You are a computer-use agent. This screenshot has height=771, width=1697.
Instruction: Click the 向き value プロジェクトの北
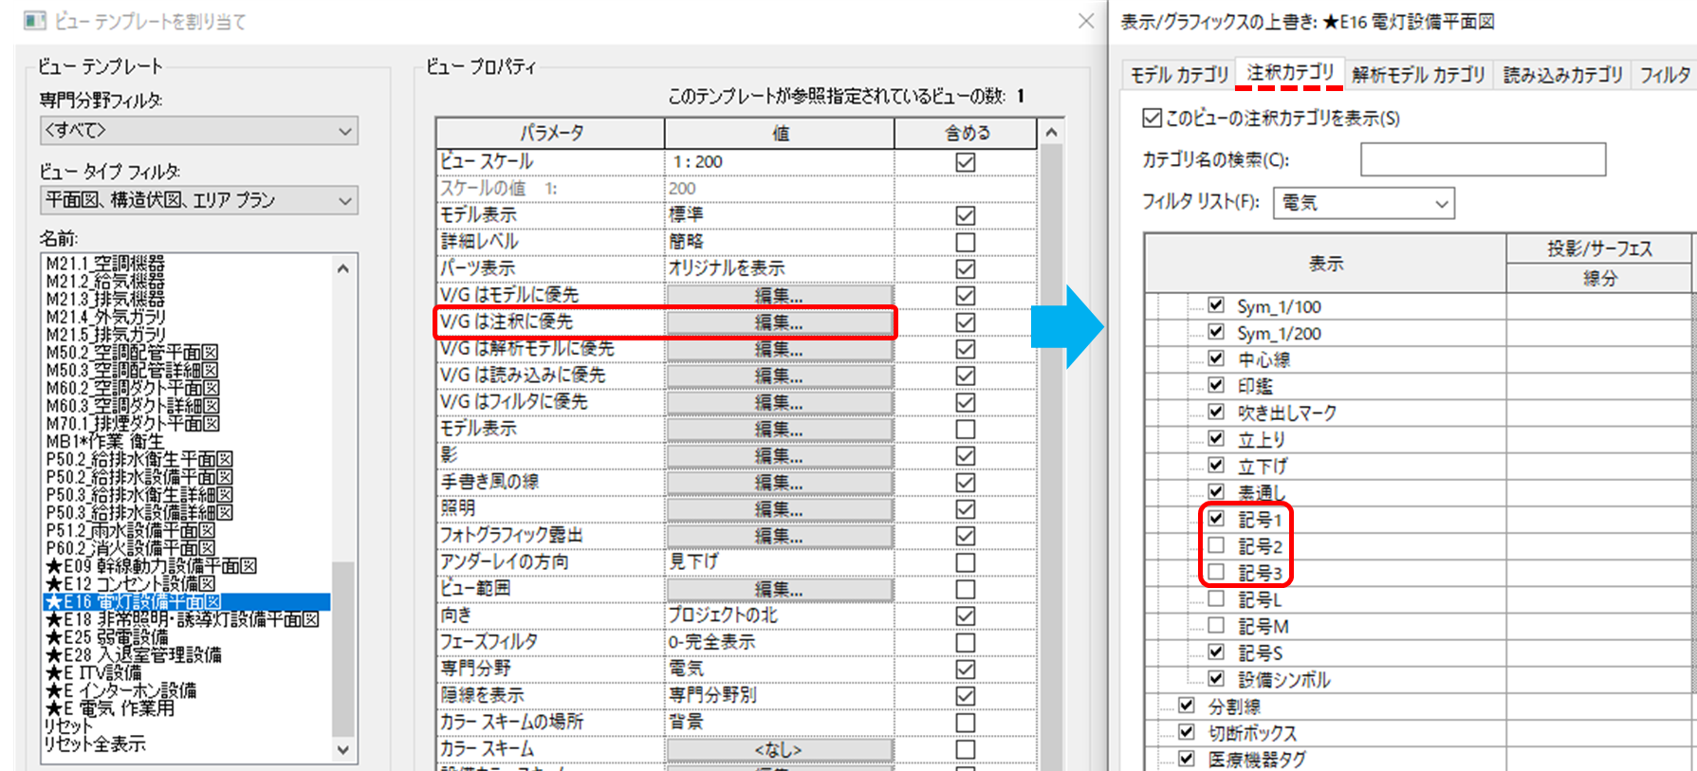(723, 615)
